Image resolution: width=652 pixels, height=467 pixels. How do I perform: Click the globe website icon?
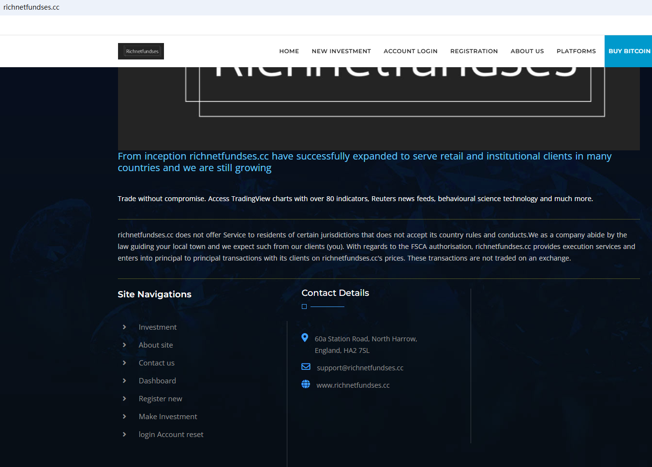(x=306, y=384)
